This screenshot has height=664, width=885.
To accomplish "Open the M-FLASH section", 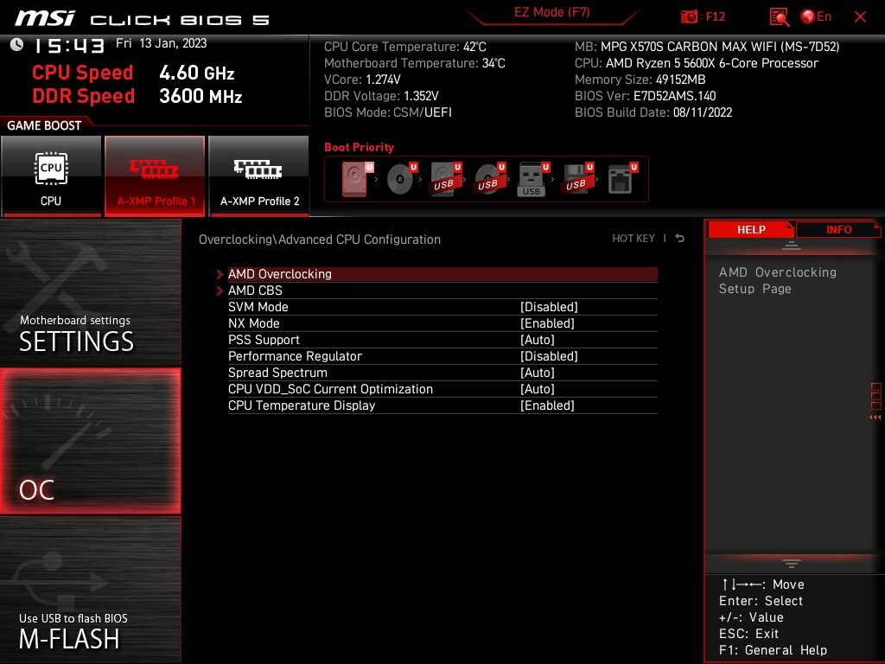I will [x=90, y=590].
